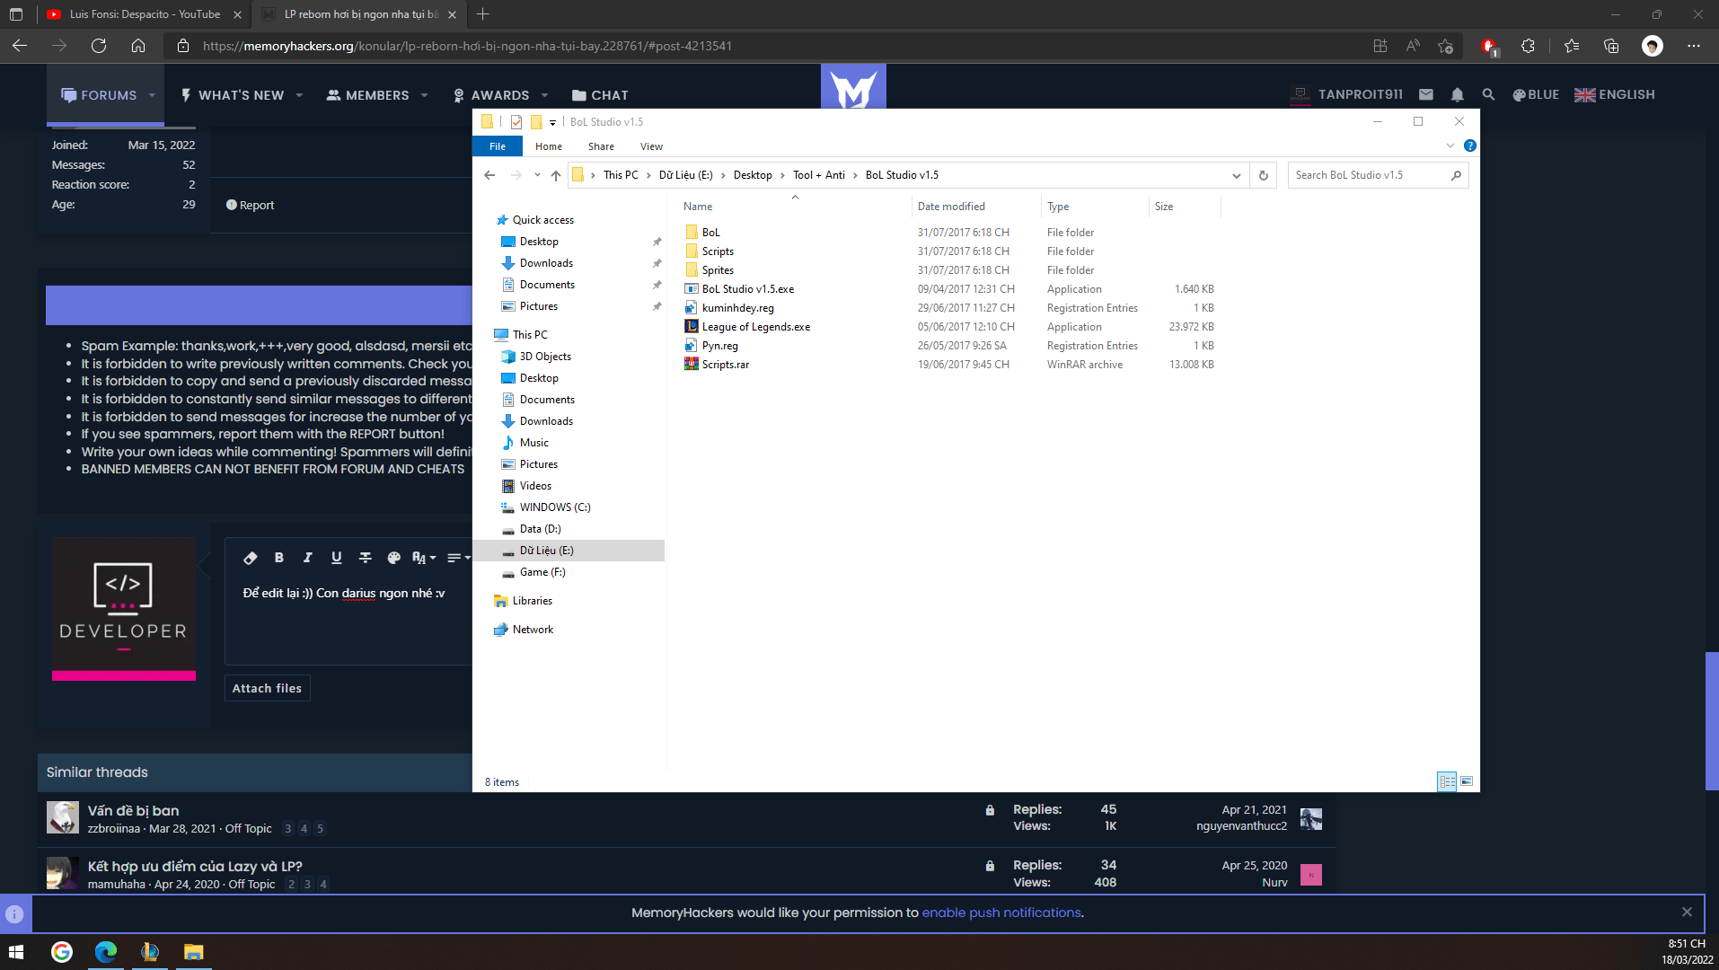Open Windows Start menu

pyautogui.click(x=16, y=952)
